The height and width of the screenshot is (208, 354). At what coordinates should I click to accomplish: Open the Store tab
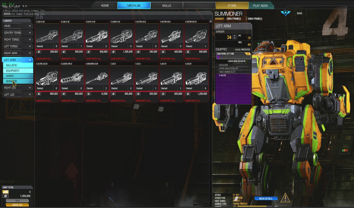pos(232,5)
